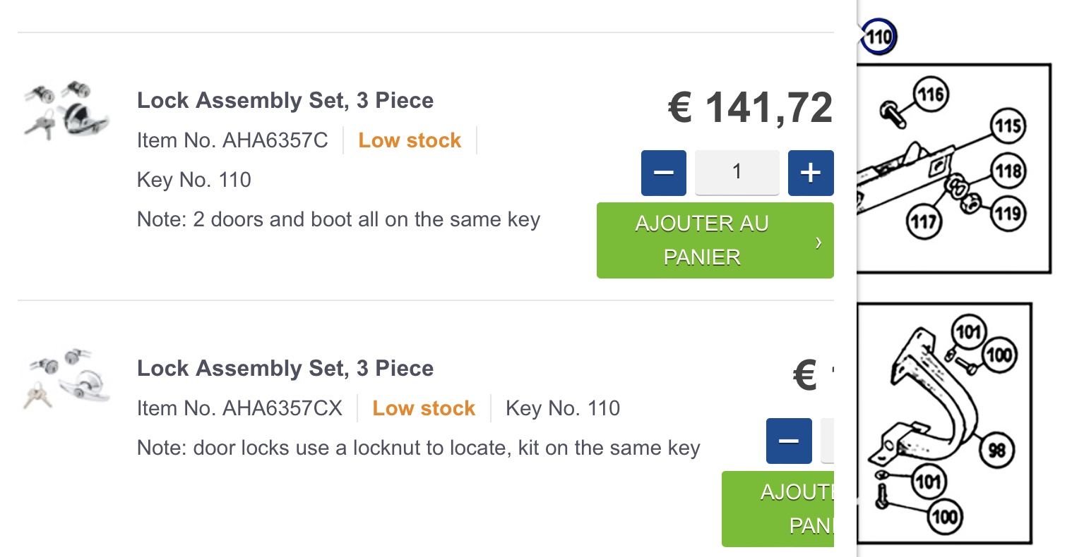Image resolution: width=1072 pixels, height=557 pixels.
Task: Add AHA6357C to cart with Ajouter au Panier
Action: point(715,240)
